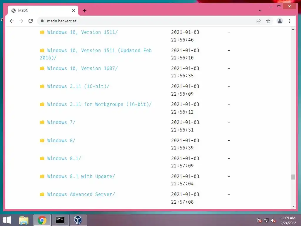Click timestamp 22:57:09 in Windows 8.1 row

point(182,166)
